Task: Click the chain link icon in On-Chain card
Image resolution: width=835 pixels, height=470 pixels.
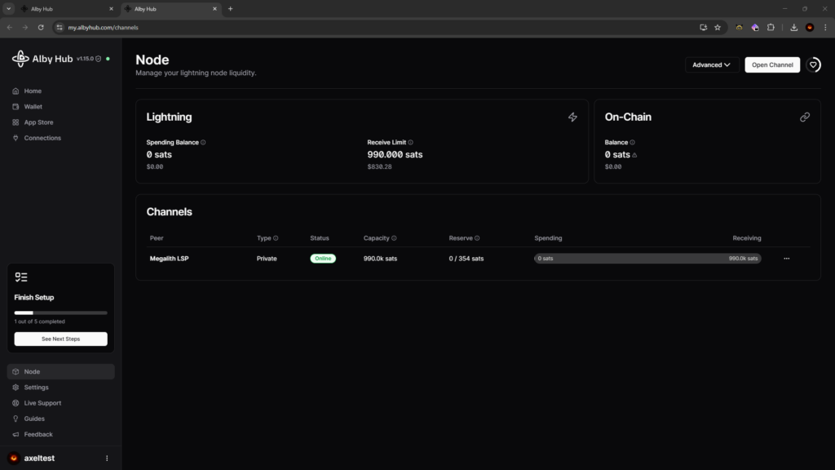Action: [x=805, y=117]
